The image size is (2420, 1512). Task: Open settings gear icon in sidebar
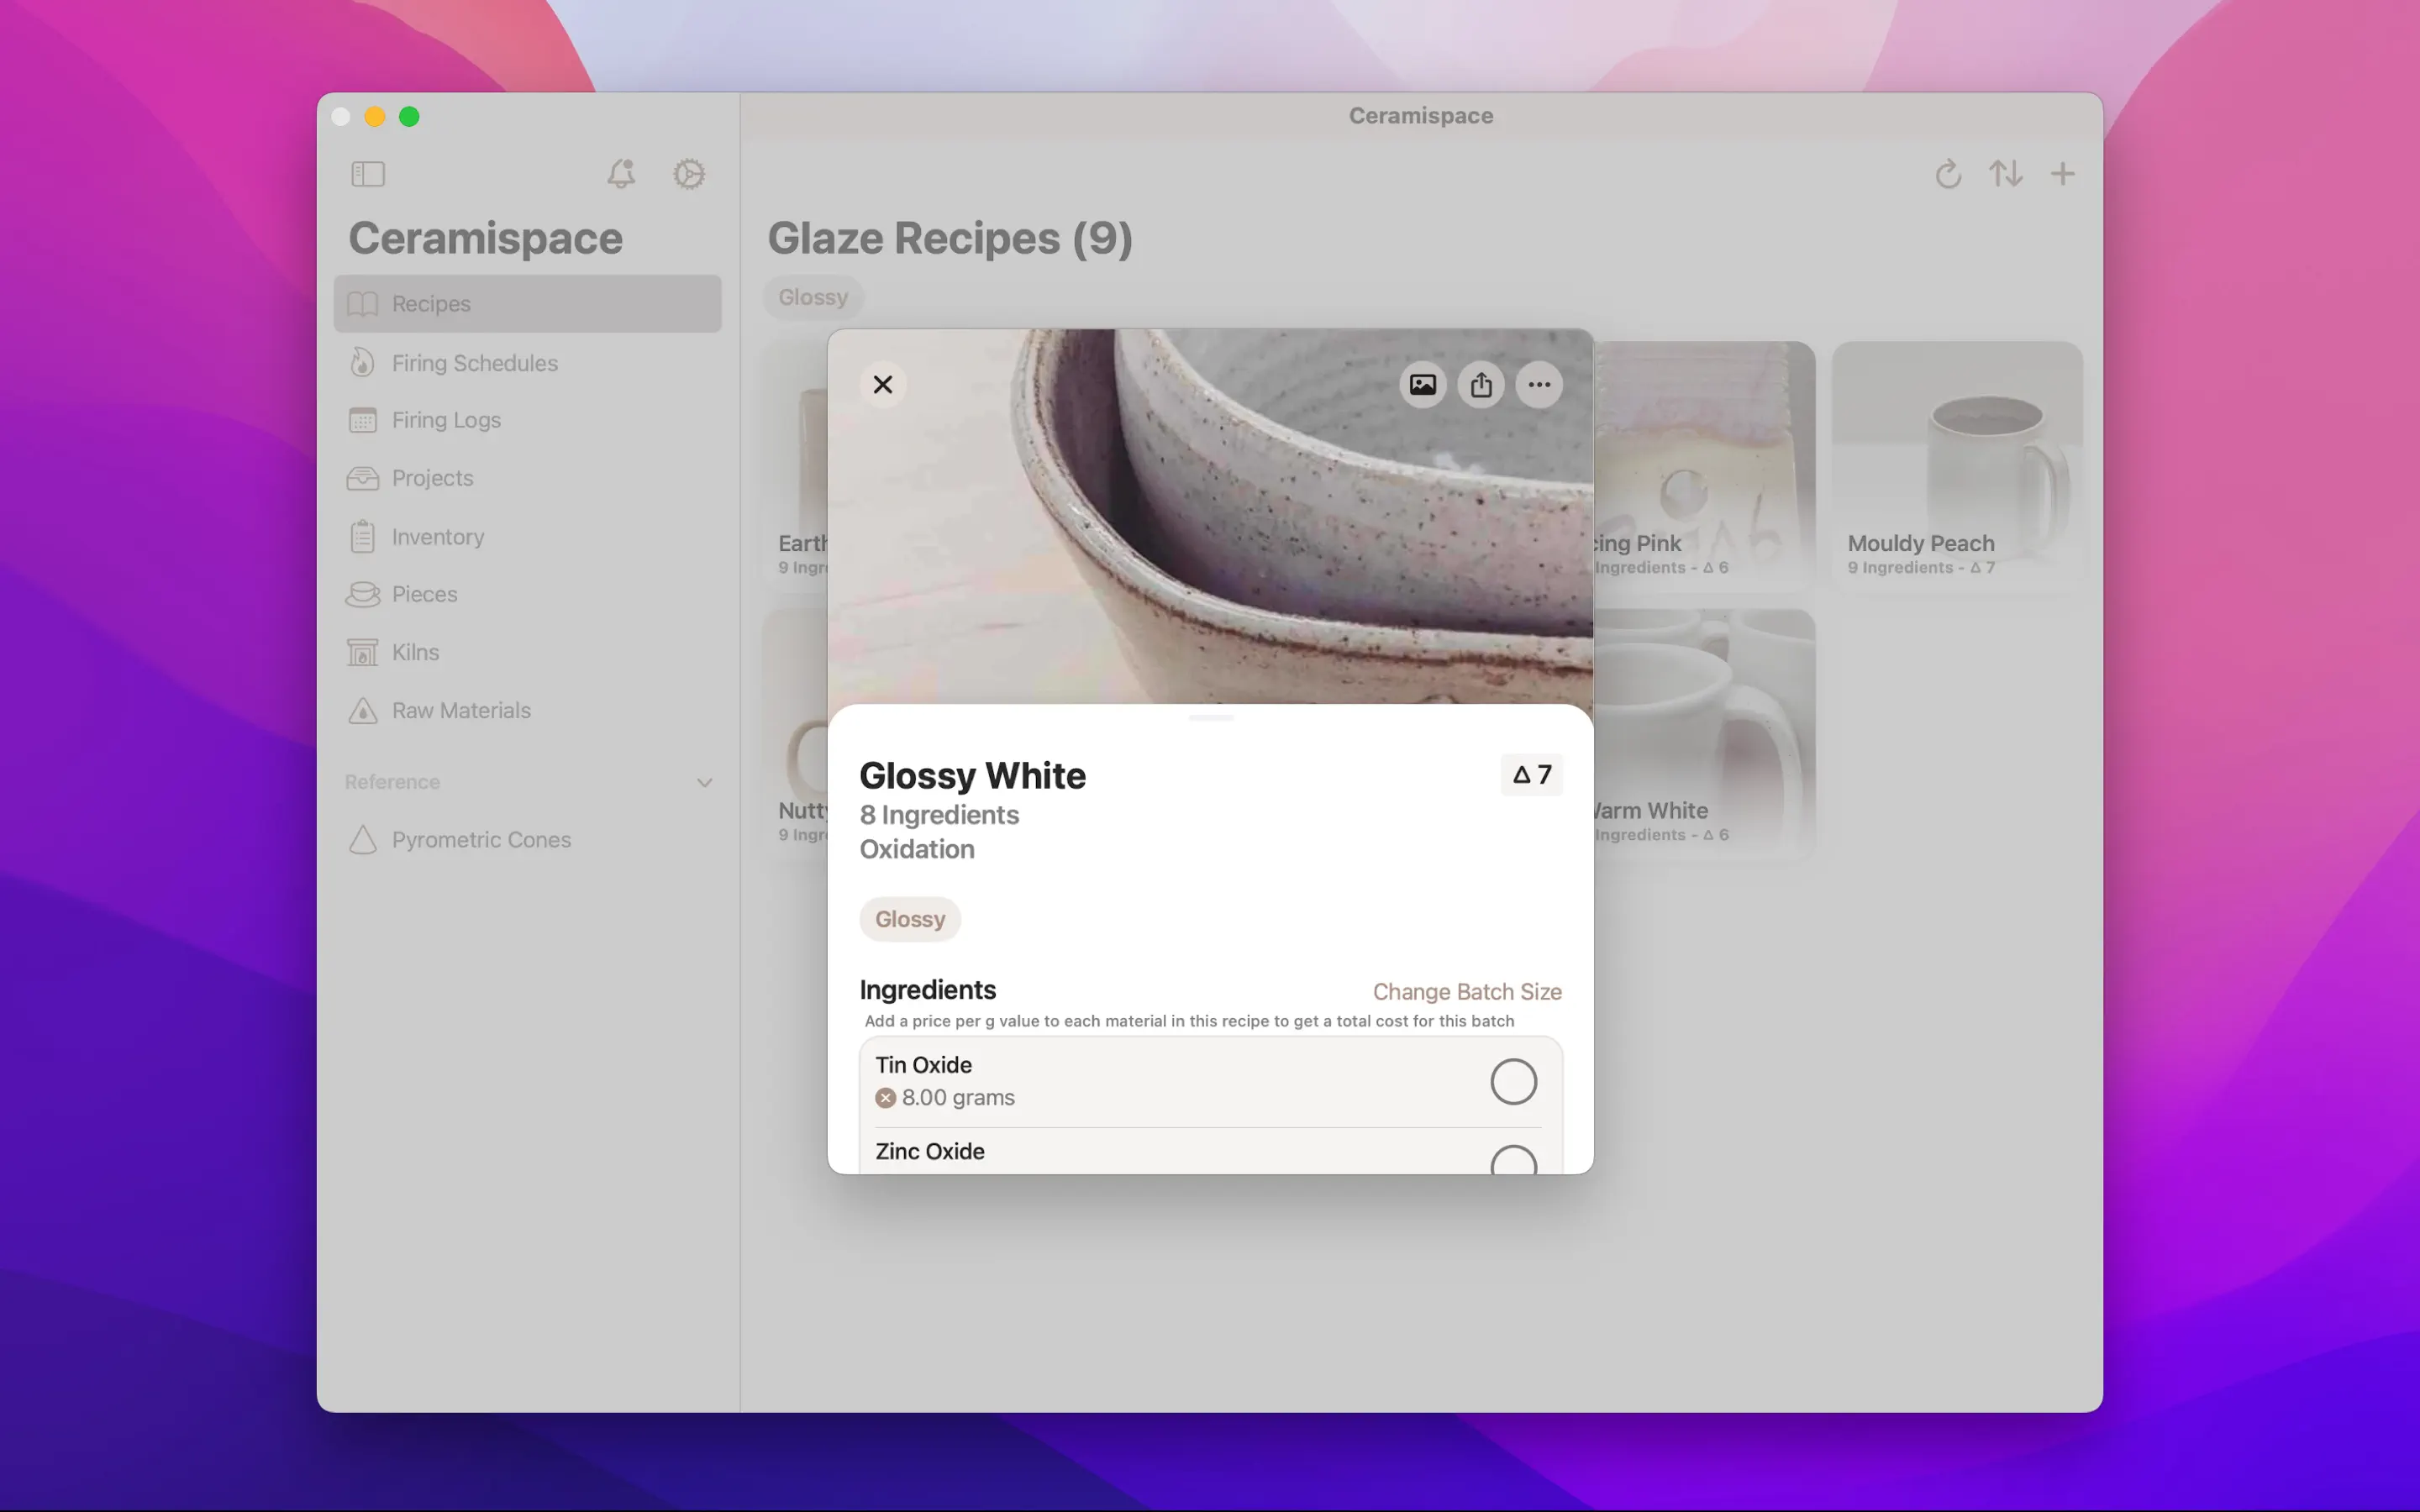[x=689, y=174]
